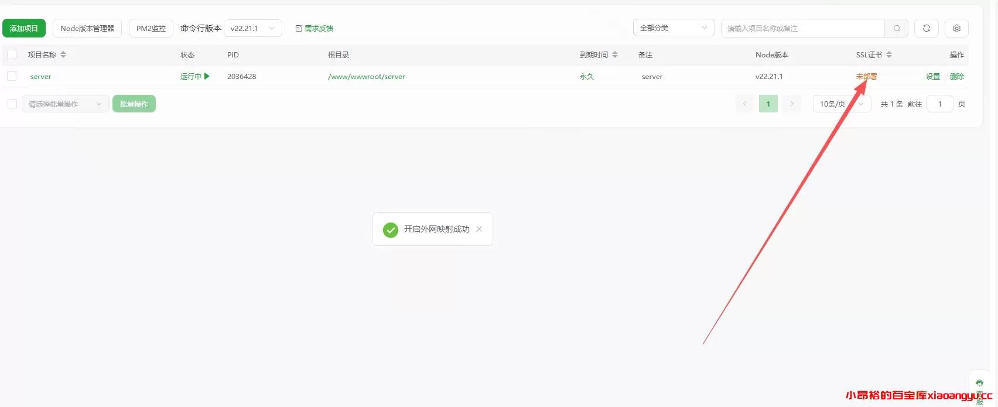Click the 未部署 SSL status link

[867, 77]
